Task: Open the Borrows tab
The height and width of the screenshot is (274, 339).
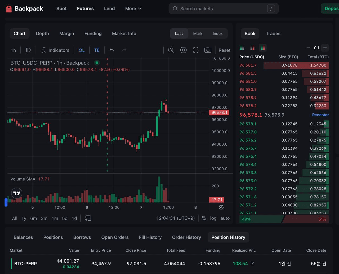Action: click(82, 237)
